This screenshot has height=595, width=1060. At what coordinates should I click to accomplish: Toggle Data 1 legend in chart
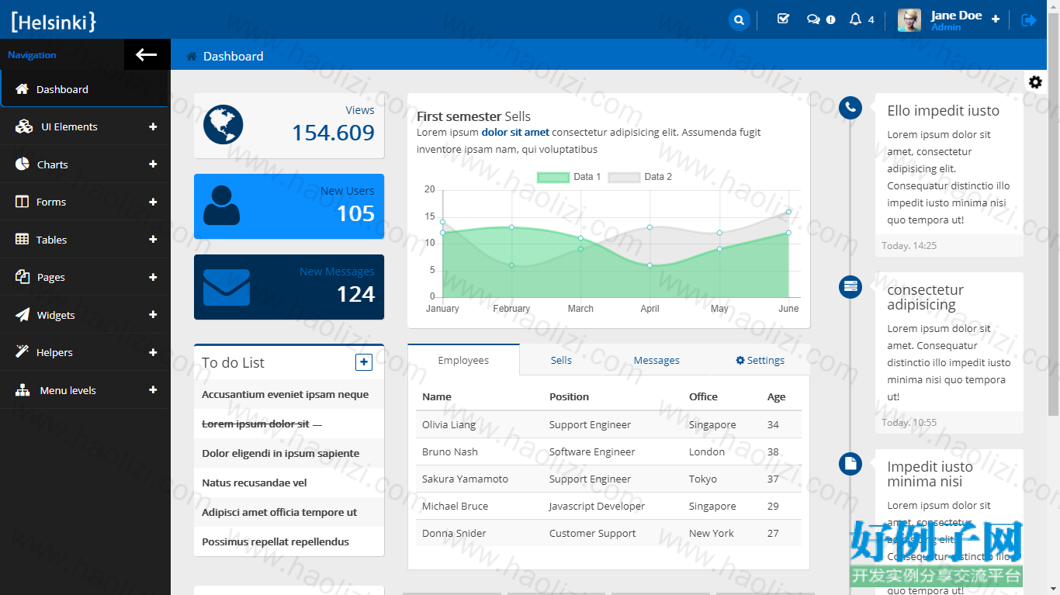click(570, 177)
